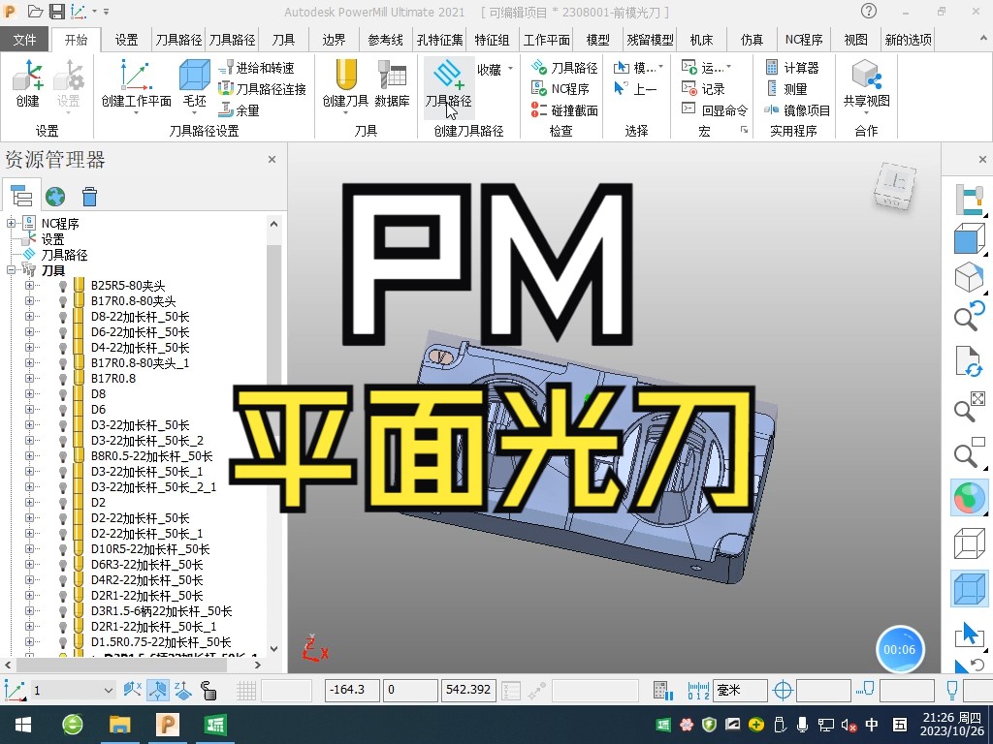The height and width of the screenshot is (744, 993).
Task: Open File Explorer from taskbar
Action: coord(119,725)
